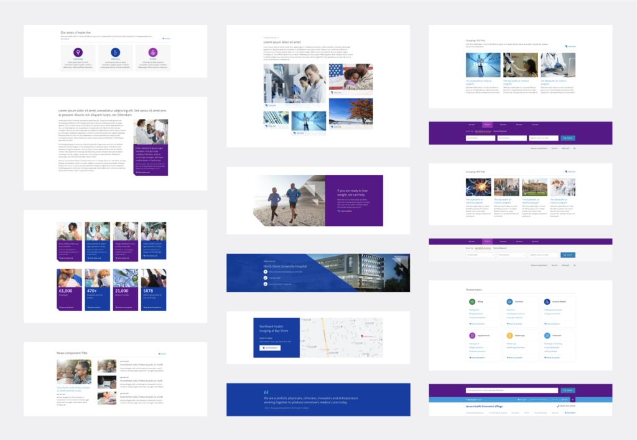637x440 pixels.
Task: Click the purple Appointments topic icon
Action: pos(472,335)
